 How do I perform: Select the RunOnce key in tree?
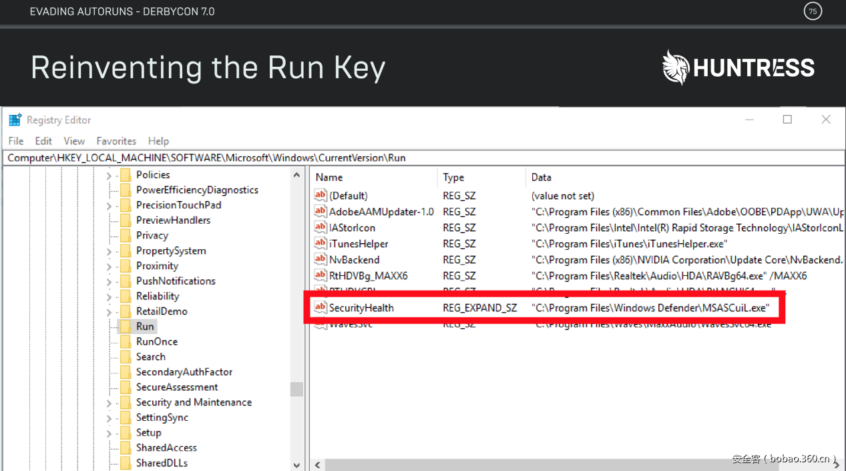coord(157,341)
